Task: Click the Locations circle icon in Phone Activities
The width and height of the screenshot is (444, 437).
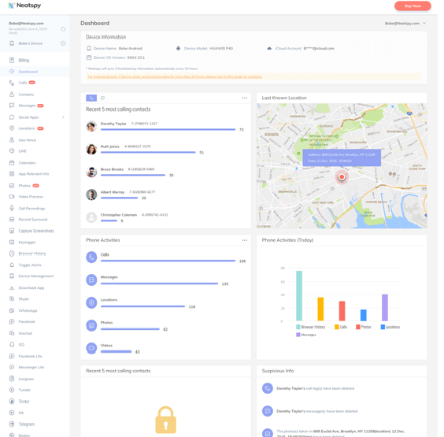Action: [x=91, y=303]
